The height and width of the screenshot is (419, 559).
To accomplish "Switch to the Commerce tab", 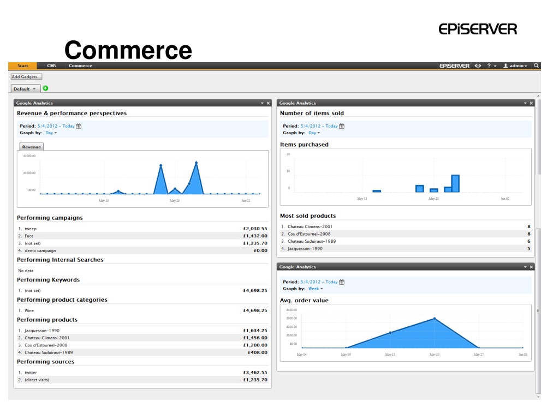I will pyautogui.click(x=80, y=66).
